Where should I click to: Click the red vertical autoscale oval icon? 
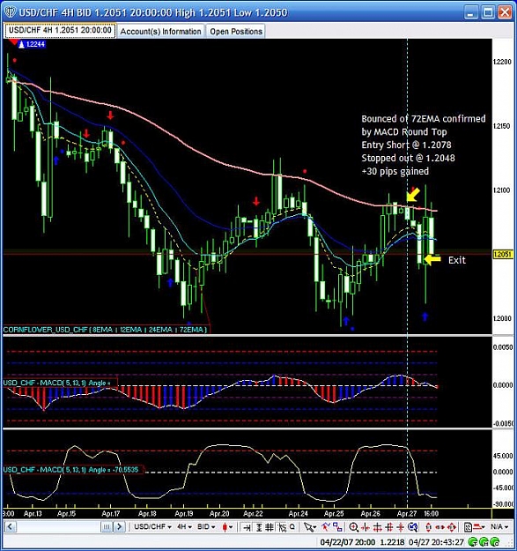pos(429,527)
